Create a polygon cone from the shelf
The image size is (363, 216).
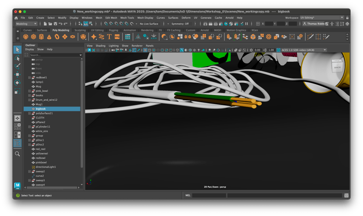click(49, 37)
